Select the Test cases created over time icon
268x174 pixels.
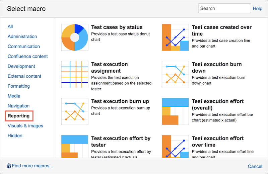[175, 37]
